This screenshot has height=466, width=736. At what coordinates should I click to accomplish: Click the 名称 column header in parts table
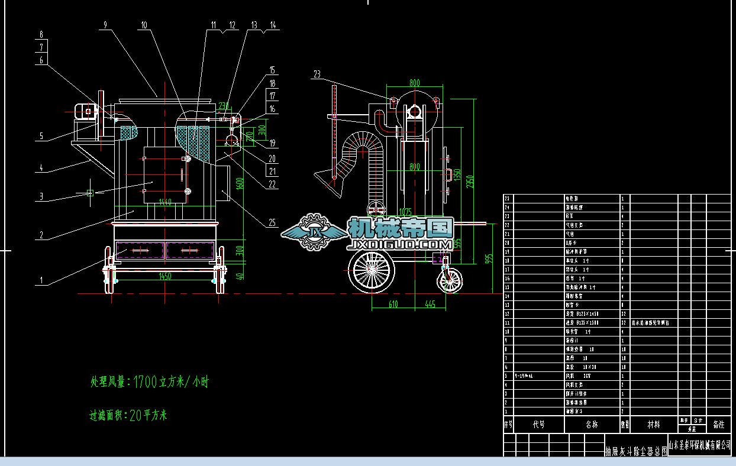pyautogui.click(x=592, y=425)
